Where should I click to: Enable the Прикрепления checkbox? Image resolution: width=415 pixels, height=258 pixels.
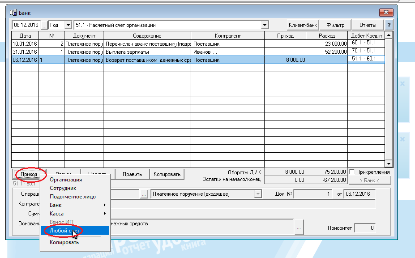click(x=353, y=172)
